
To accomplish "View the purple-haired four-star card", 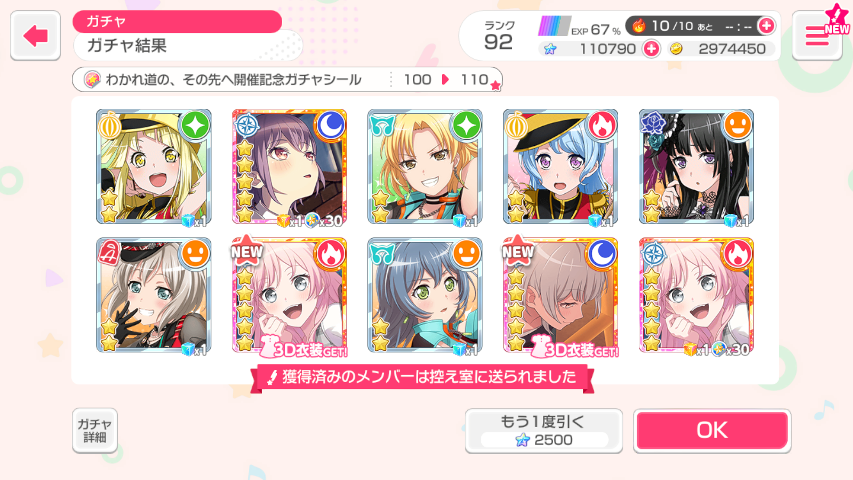I will 289,167.
